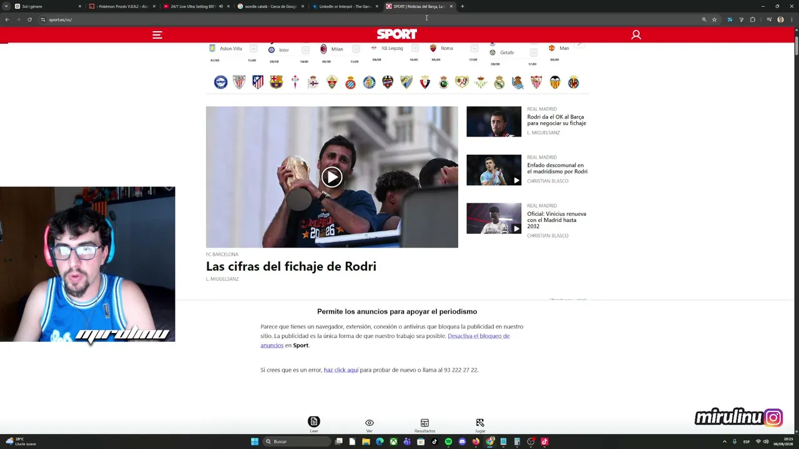This screenshot has width=799, height=449.
Task: Open FC Barcelona crest in team row
Action: [x=277, y=82]
